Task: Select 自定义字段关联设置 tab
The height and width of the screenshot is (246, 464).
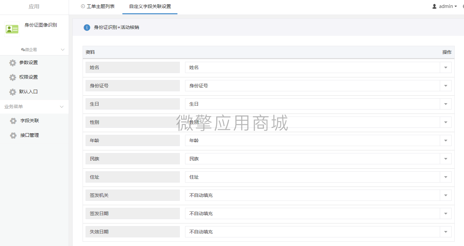Action: [x=150, y=6]
